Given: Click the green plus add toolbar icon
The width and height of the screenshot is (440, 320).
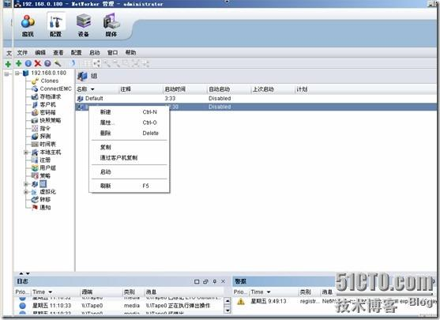Looking at the screenshot, I should point(18,63).
